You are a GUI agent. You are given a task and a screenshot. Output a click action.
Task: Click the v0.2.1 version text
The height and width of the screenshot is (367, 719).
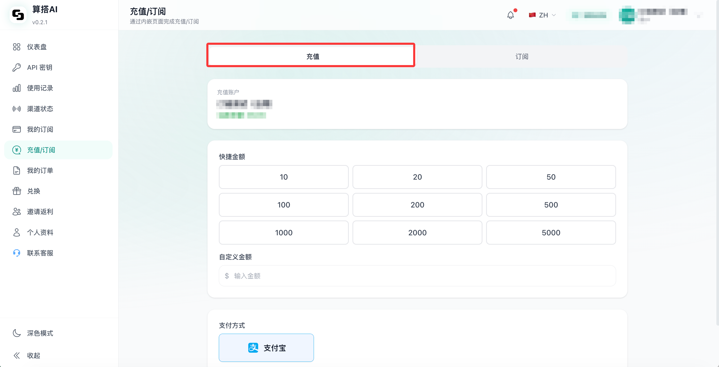pos(40,22)
